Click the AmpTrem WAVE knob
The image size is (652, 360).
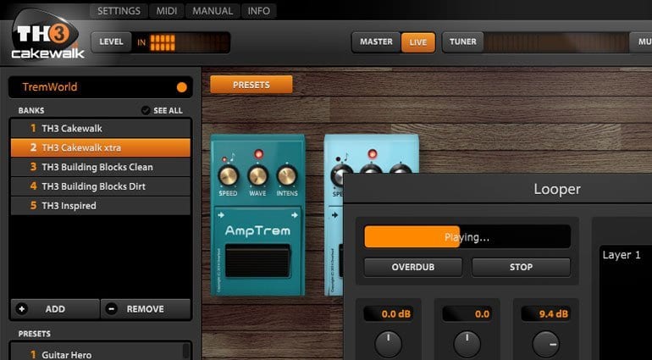(x=257, y=175)
